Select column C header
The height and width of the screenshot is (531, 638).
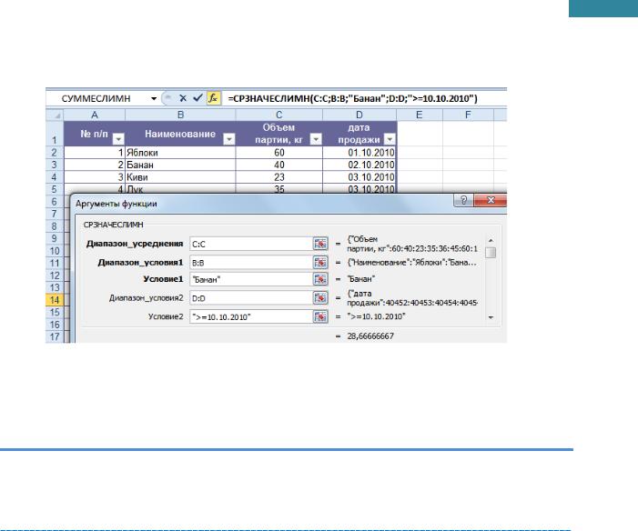279,115
